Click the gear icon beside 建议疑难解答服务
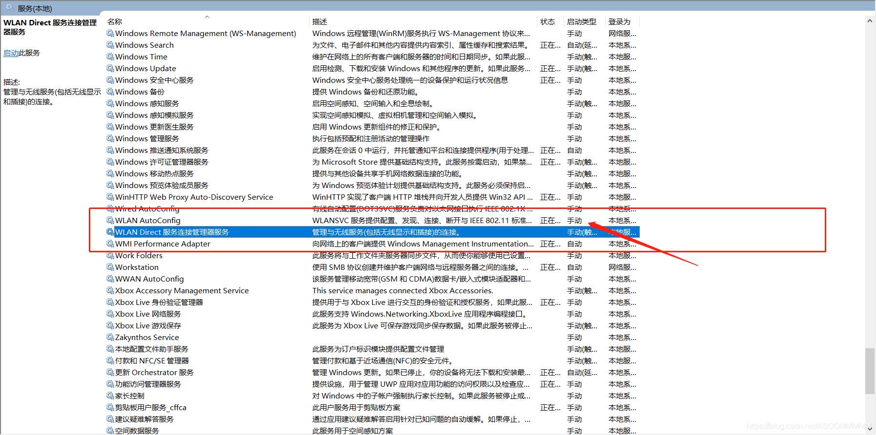This screenshot has width=876, height=435. (x=110, y=419)
